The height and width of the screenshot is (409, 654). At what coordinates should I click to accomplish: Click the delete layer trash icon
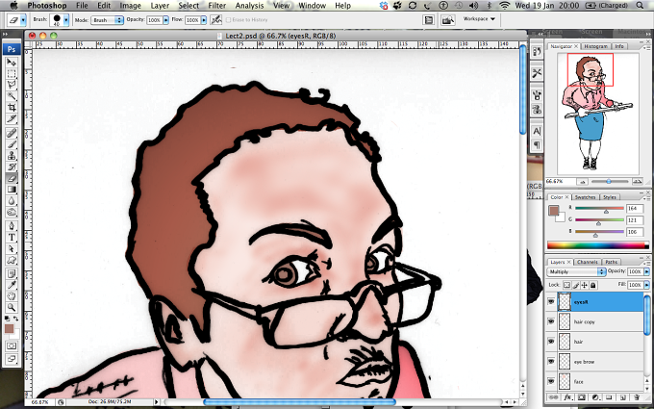637,397
